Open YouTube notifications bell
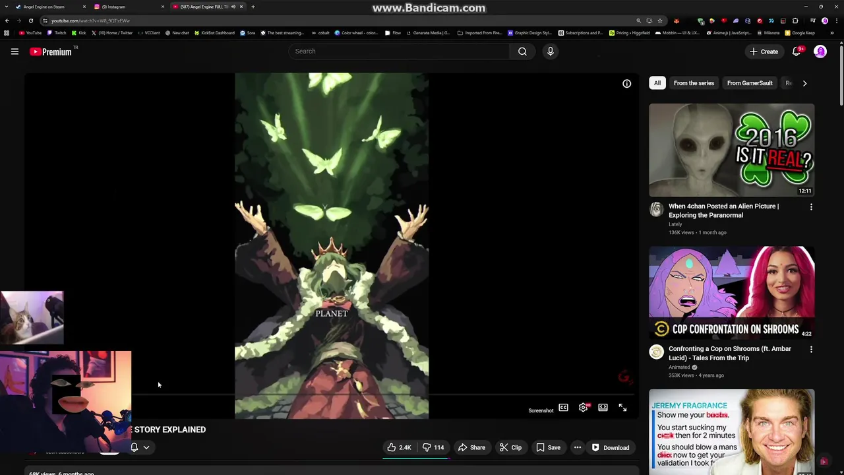 tap(797, 51)
